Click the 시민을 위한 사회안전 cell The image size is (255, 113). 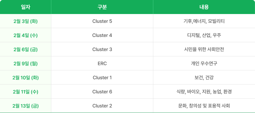coord(204,49)
